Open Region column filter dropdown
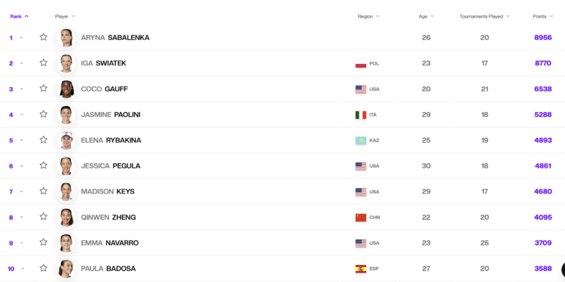 369,16
